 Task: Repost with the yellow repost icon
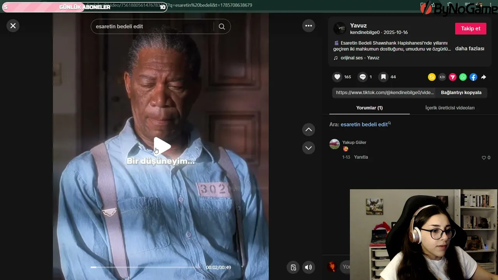tap(431, 77)
